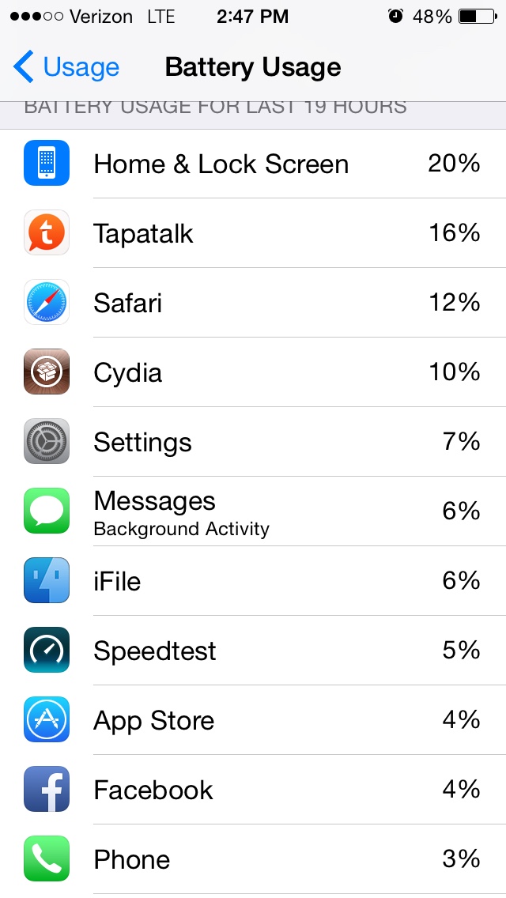Tap the green Phone handset icon
506x898 pixels.
click(x=47, y=858)
